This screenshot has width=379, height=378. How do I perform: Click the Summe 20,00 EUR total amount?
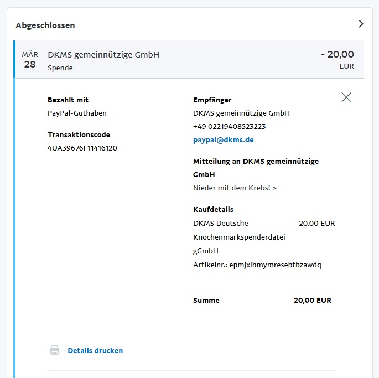pos(313,300)
